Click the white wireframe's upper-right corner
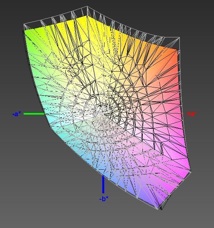The width and height of the screenshot is (214, 228). 179,38
